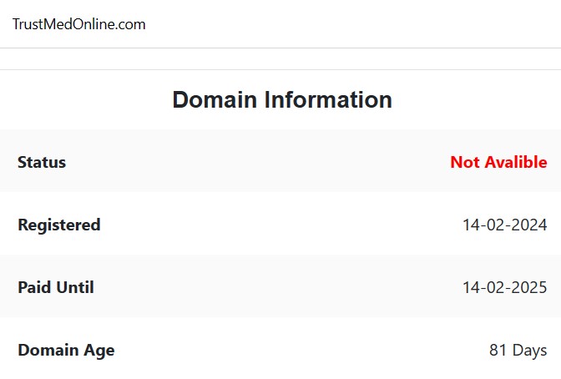Screen dimensions: 561x379
Task: Click the registration date 14-02-2024
Action: pyautogui.click(x=505, y=225)
